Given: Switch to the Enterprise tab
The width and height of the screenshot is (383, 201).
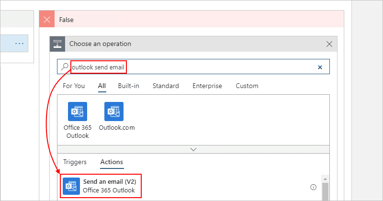Looking at the screenshot, I should click(x=207, y=86).
